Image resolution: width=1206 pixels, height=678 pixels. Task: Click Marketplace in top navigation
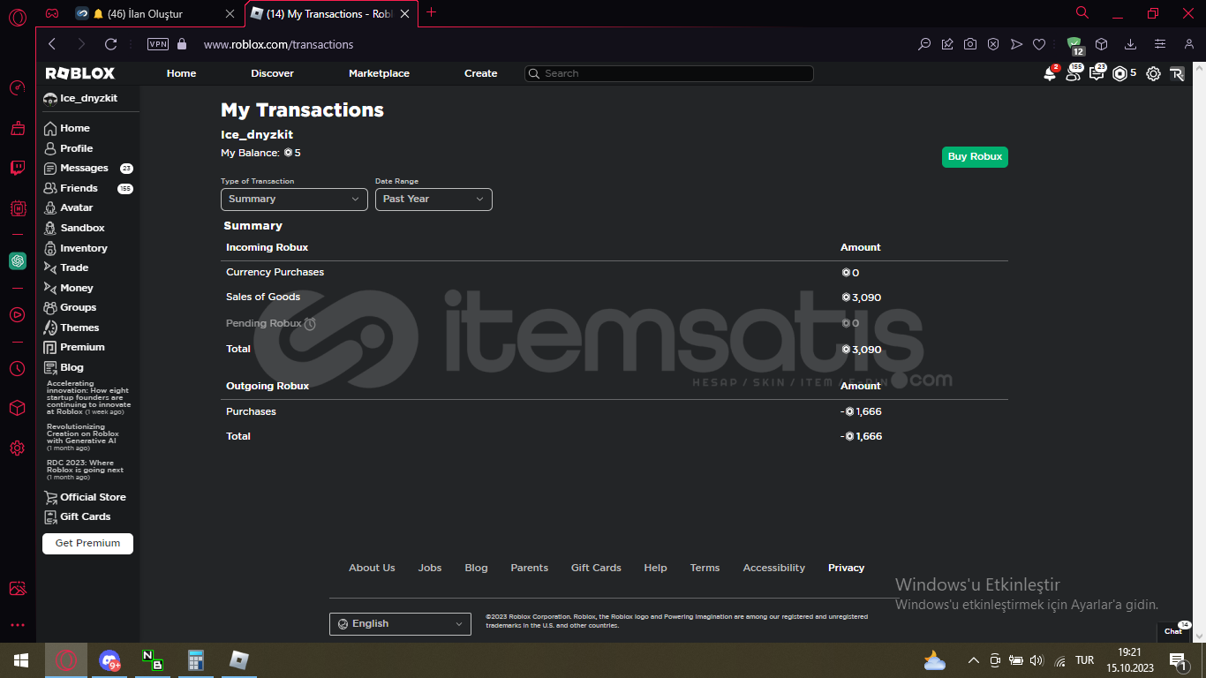coord(379,73)
